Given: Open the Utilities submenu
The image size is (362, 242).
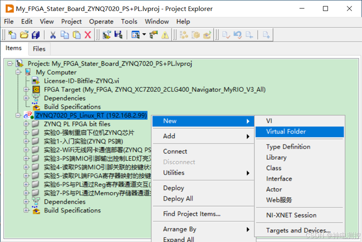Looking at the screenshot, I should coord(203,173).
